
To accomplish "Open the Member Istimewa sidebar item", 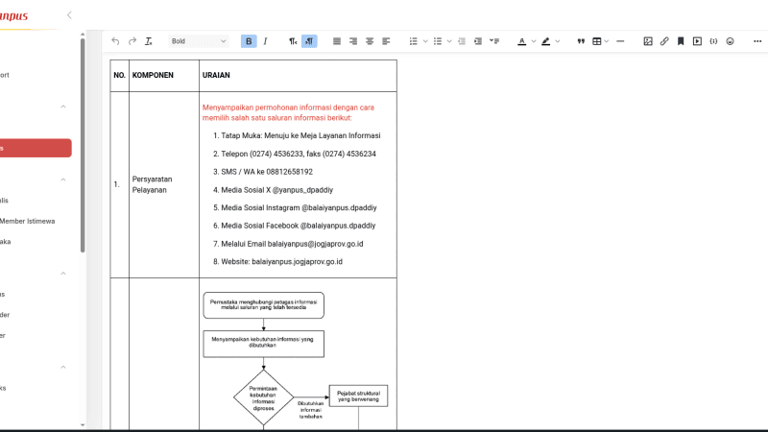I will point(27,221).
